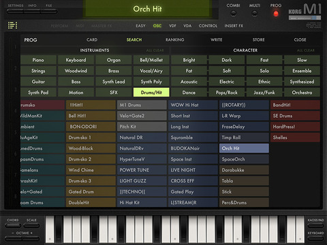Toggle the Organ filter
Image resolution: width=327 pixels, height=245 pixels.
tap(114, 60)
